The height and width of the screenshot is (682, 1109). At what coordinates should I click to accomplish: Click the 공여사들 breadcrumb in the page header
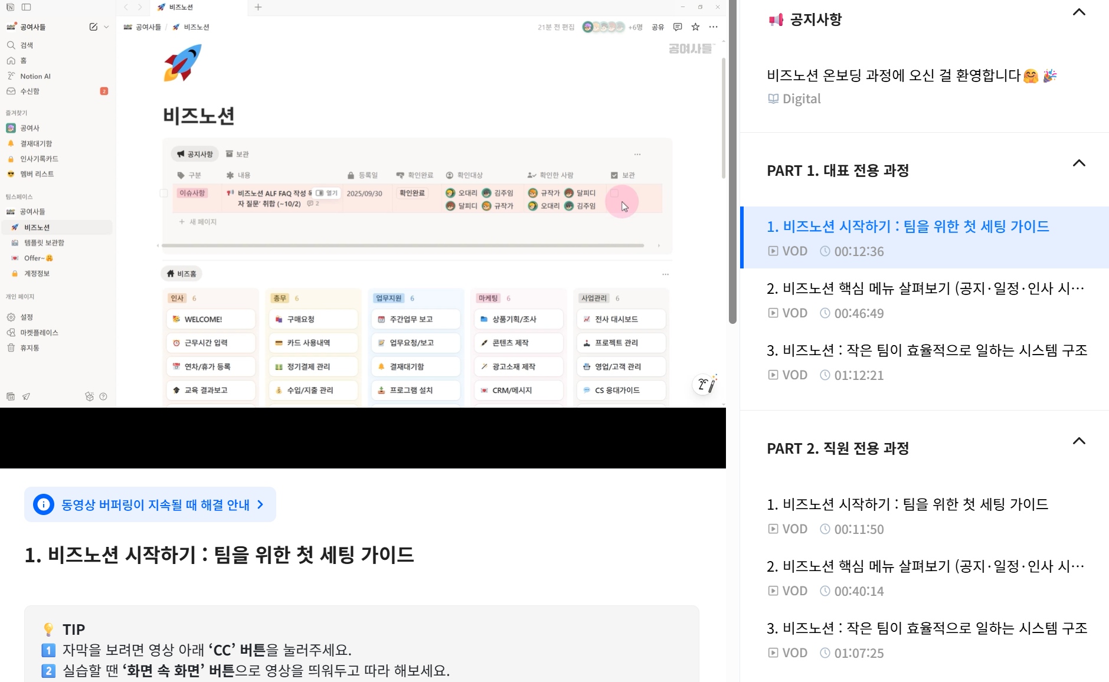(142, 27)
